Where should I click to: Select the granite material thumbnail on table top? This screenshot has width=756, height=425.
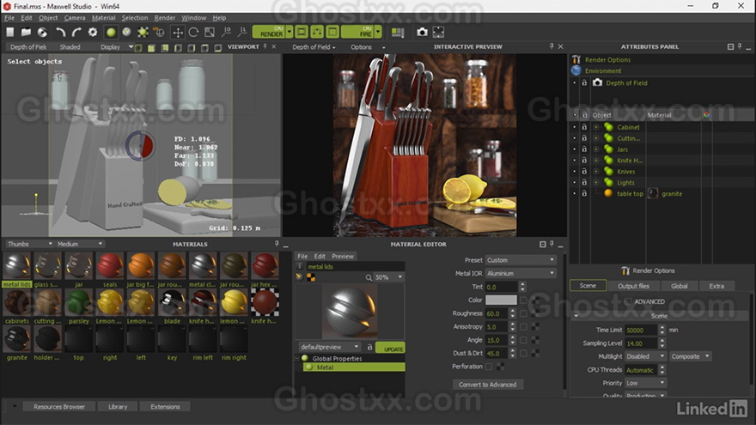click(x=653, y=194)
